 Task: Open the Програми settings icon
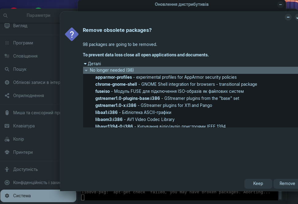pyautogui.click(x=7, y=43)
